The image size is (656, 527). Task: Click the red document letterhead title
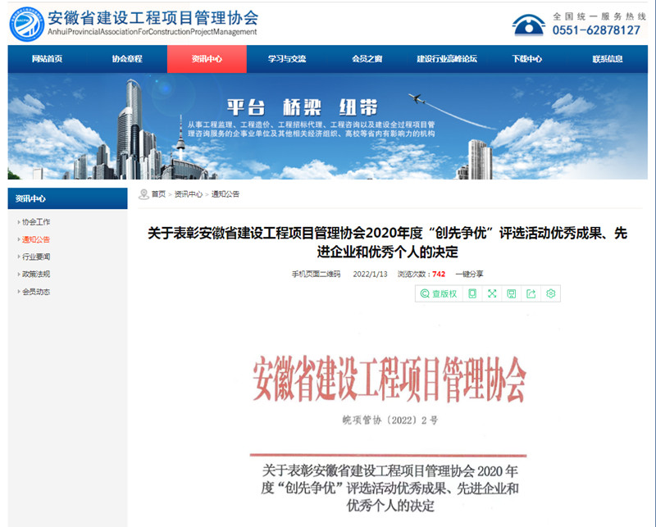click(x=389, y=379)
